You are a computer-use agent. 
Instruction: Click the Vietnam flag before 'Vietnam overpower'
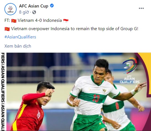(7, 29)
